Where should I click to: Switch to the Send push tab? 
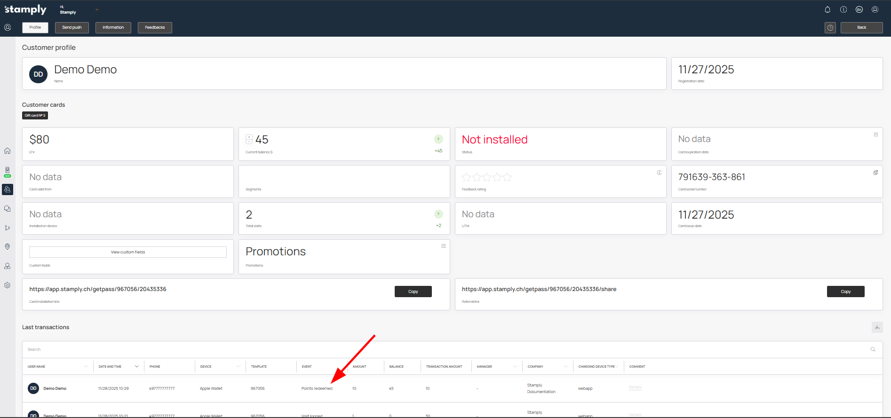coord(72,28)
